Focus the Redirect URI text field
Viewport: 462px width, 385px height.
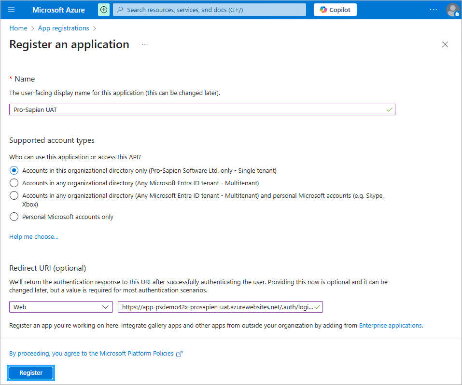coord(217,307)
